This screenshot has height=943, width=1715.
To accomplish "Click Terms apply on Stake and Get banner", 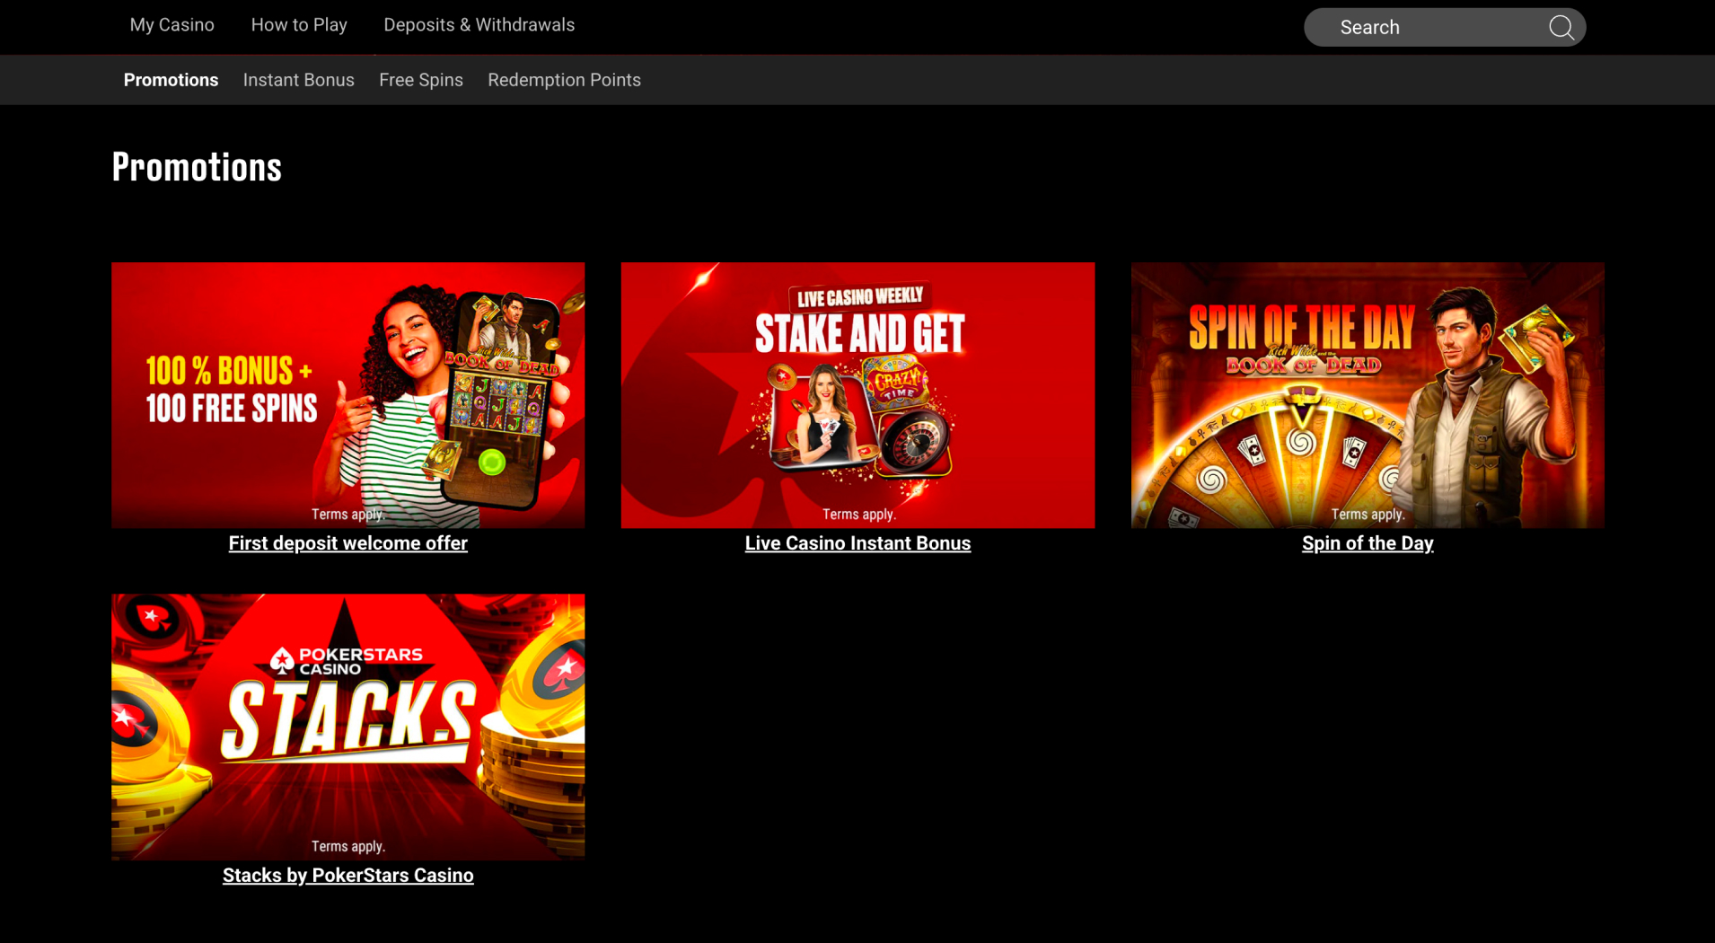I will [859, 515].
